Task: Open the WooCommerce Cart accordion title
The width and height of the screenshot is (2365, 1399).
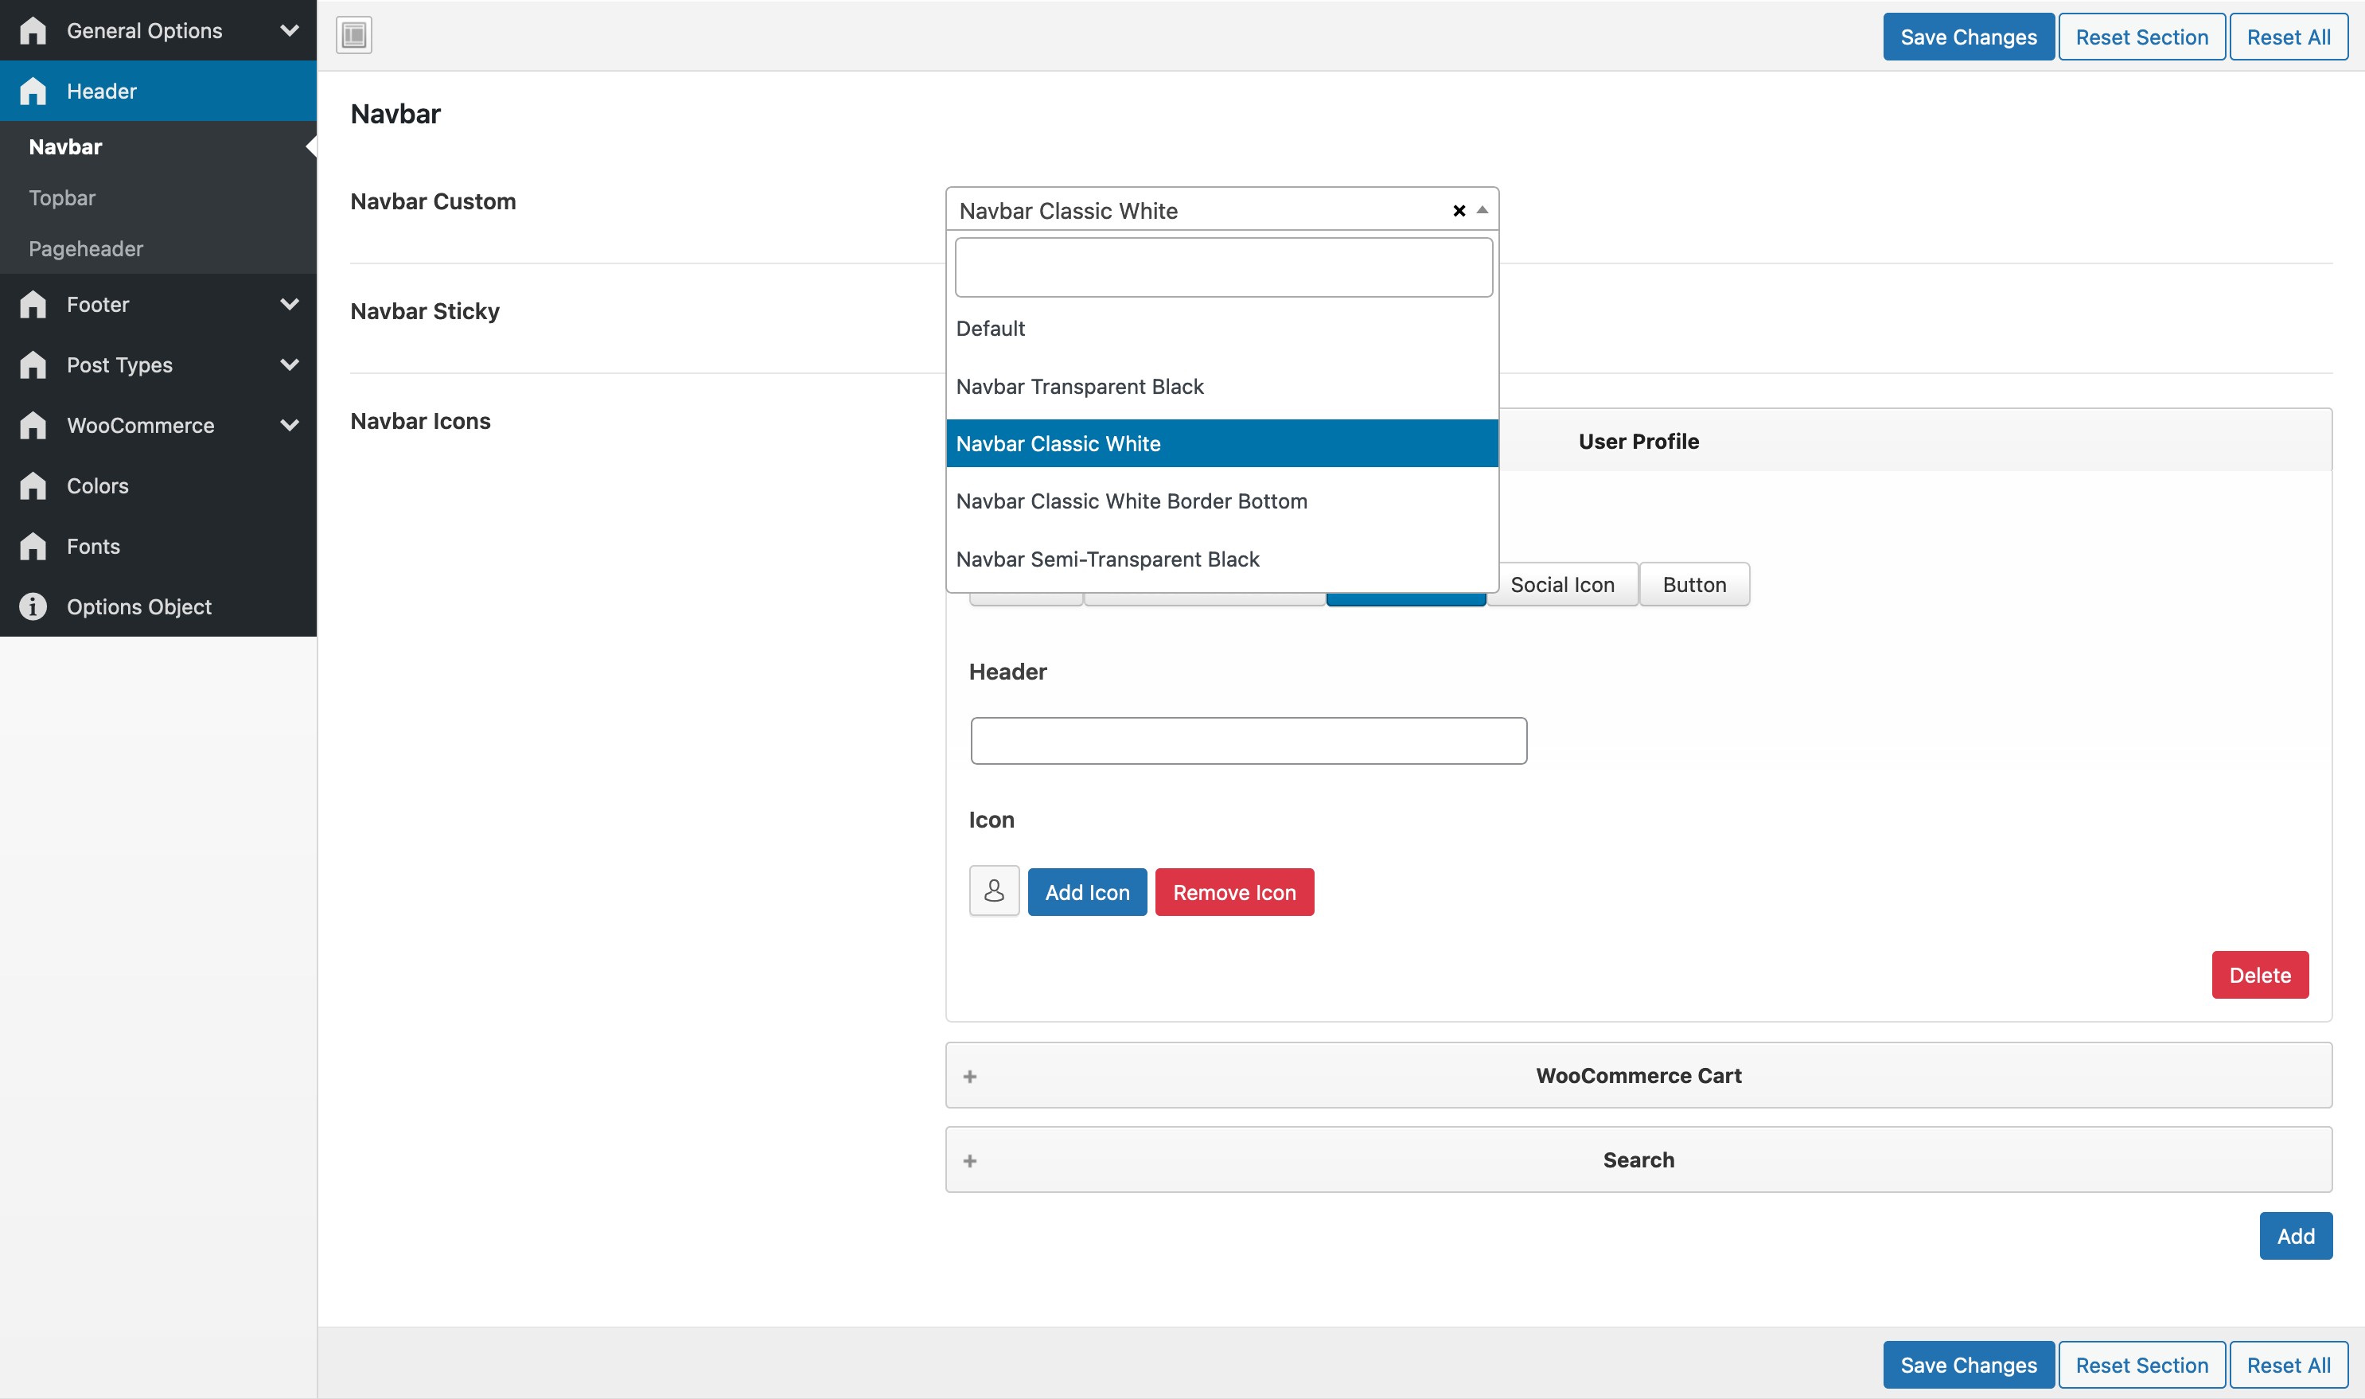Action: pos(1638,1076)
